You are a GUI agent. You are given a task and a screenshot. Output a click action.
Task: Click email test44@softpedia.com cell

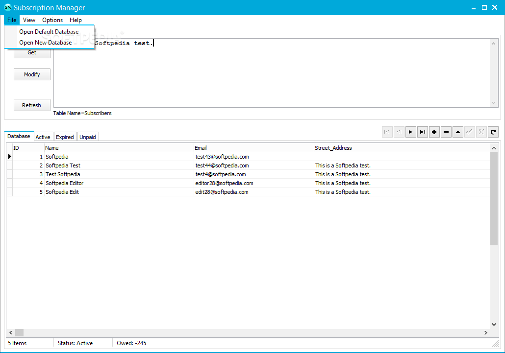tap(253, 165)
